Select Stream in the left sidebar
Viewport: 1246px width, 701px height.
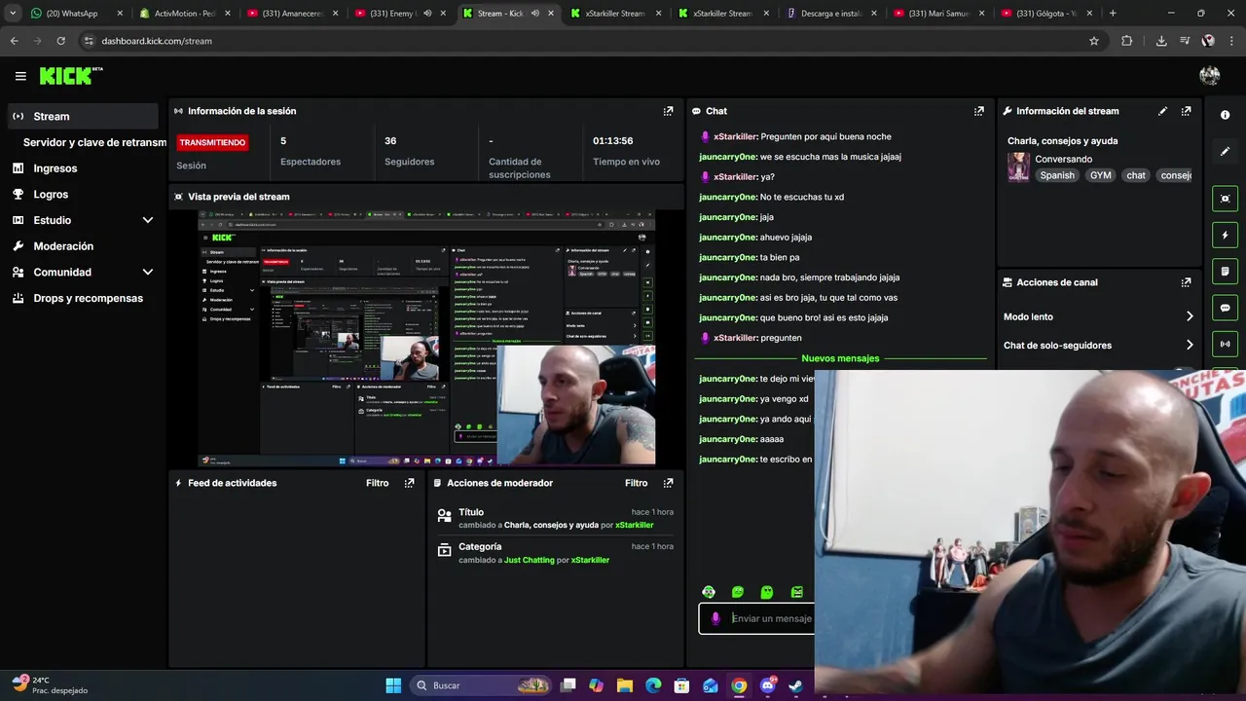83,116
